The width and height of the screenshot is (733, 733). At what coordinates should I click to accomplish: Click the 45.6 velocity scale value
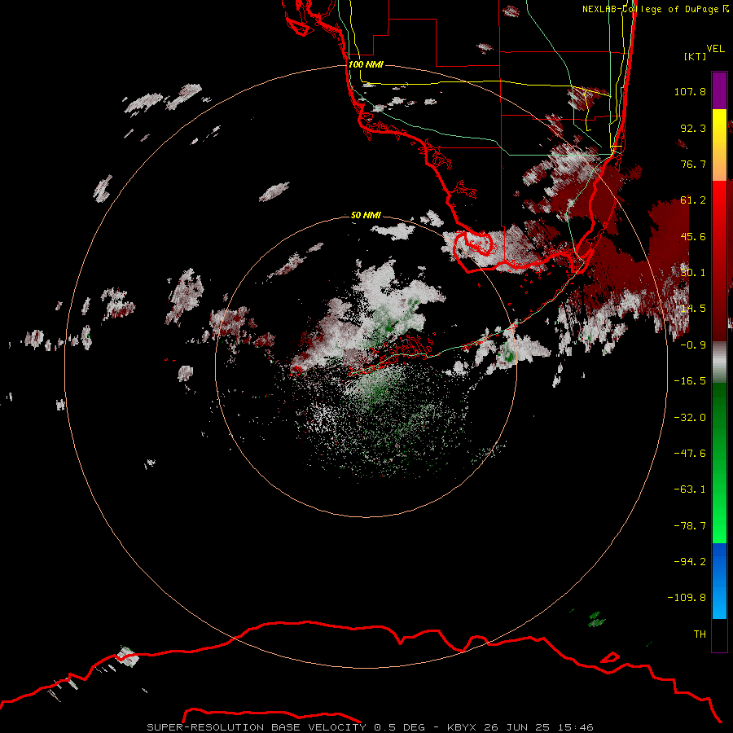tap(693, 236)
